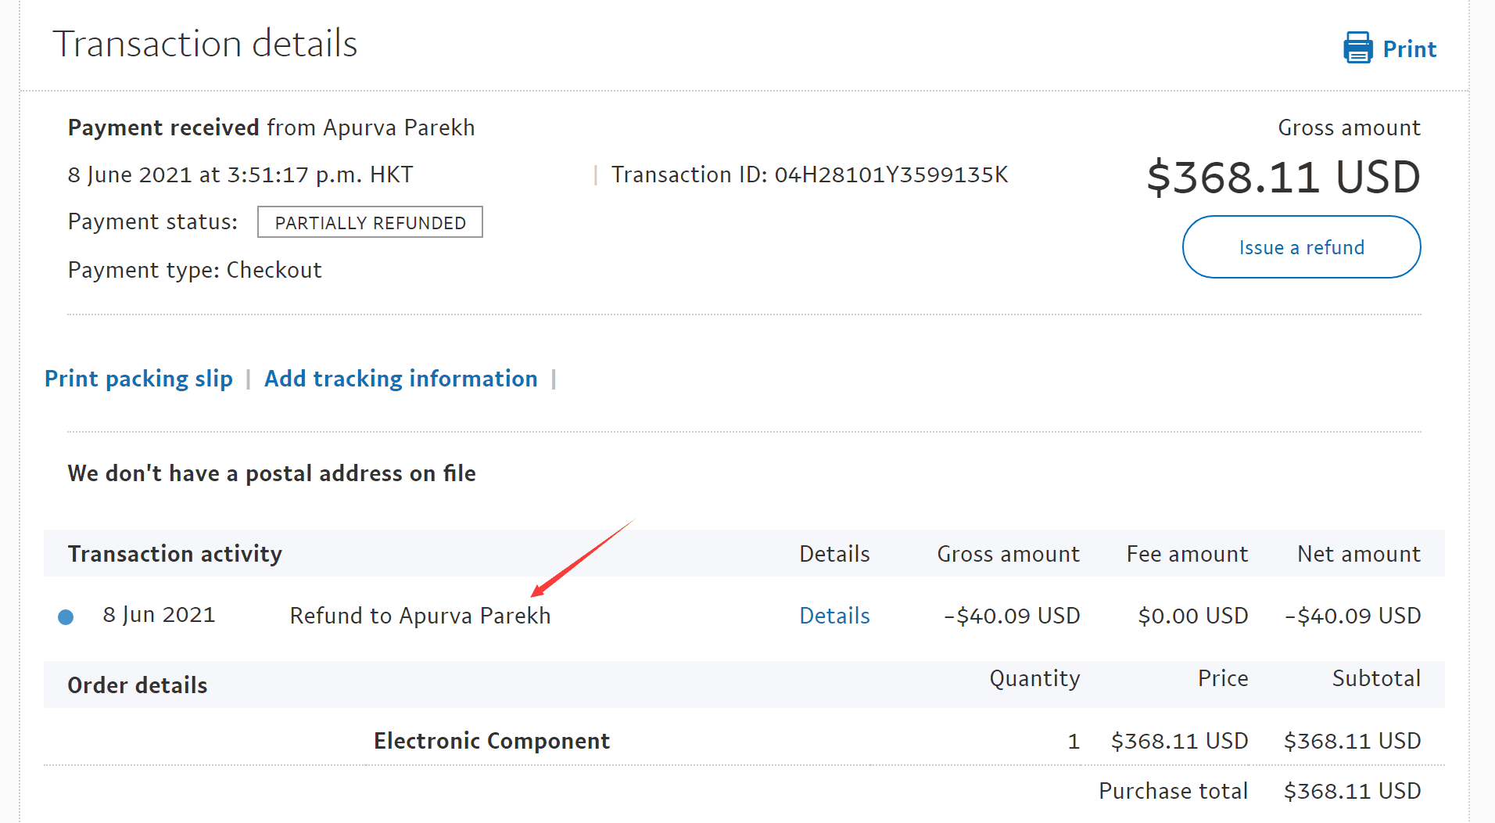Click the Purchase total label
Viewport: 1495px width, 823px height.
1172,791
